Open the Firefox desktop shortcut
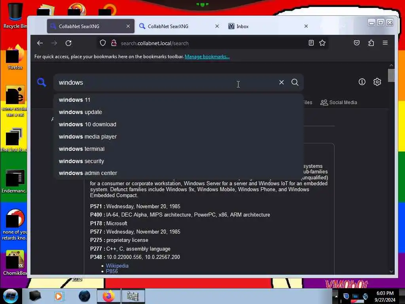Image resolution: width=405 pixels, height=304 pixels. (x=15, y=57)
